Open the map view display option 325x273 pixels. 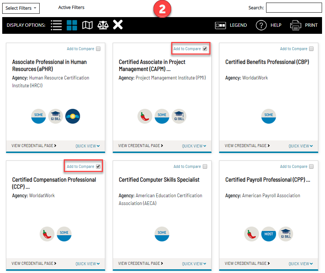[x=87, y=25]
